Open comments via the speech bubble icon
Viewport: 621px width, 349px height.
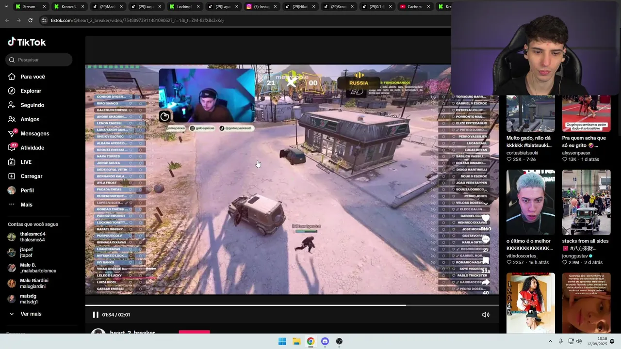tap(486, 239)
